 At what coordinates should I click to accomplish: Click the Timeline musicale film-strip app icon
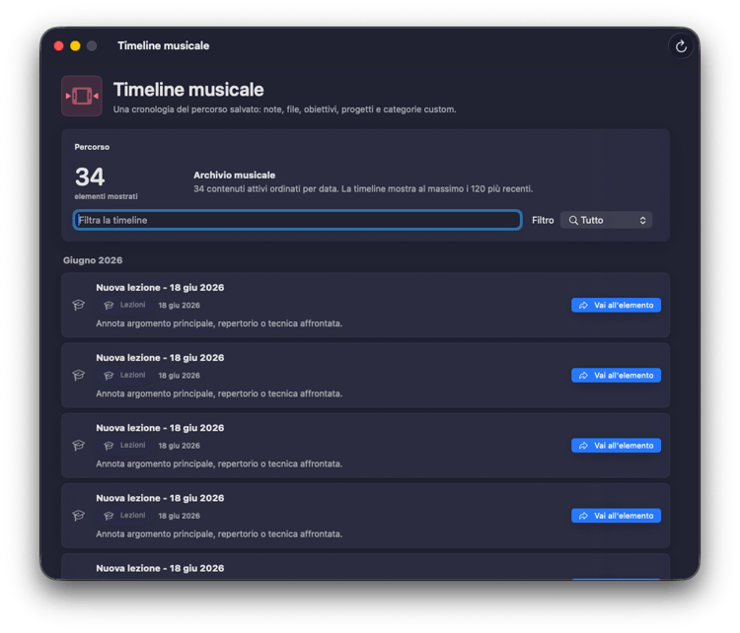pos(82,96)
